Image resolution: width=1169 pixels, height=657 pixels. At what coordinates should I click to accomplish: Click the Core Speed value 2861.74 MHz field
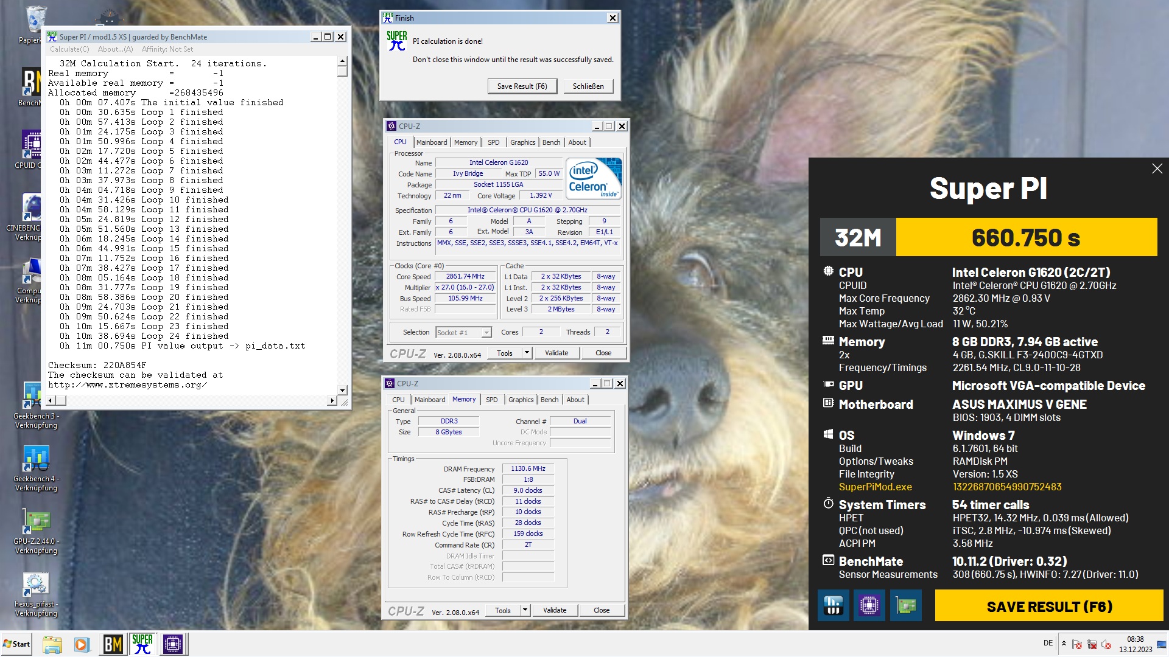(x=465, y=276)
